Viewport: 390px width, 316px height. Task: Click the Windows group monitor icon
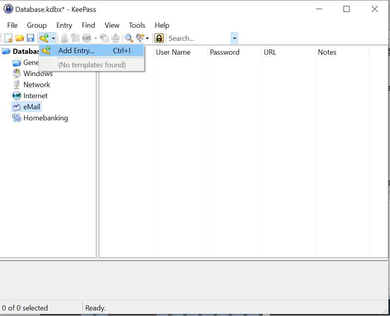coord(17,74)
